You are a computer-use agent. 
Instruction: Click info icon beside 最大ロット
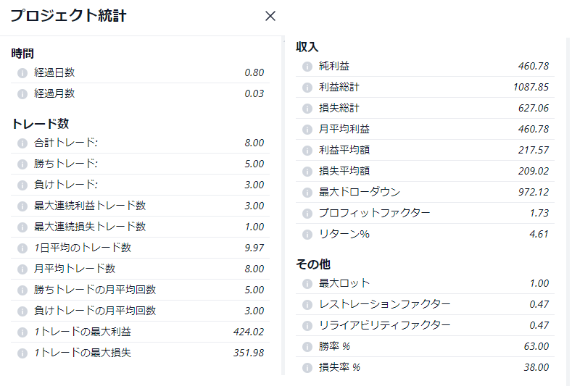click(307, 283)
